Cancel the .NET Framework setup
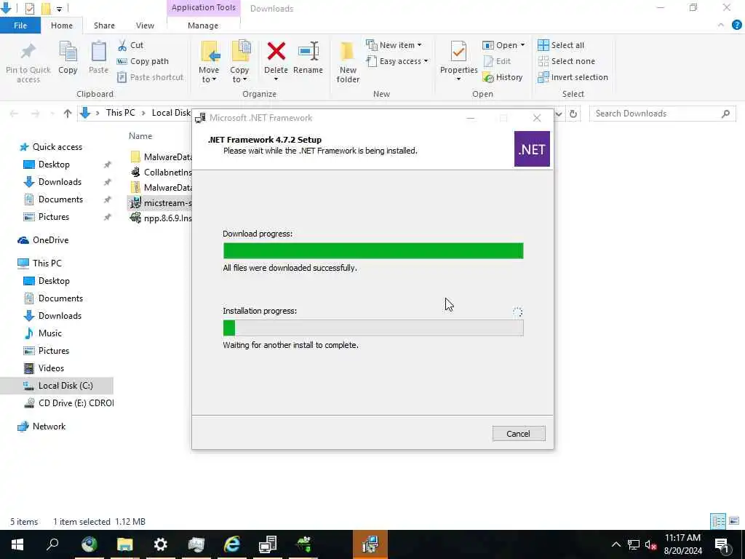The image size is (745, 559). tap(518, 434)
